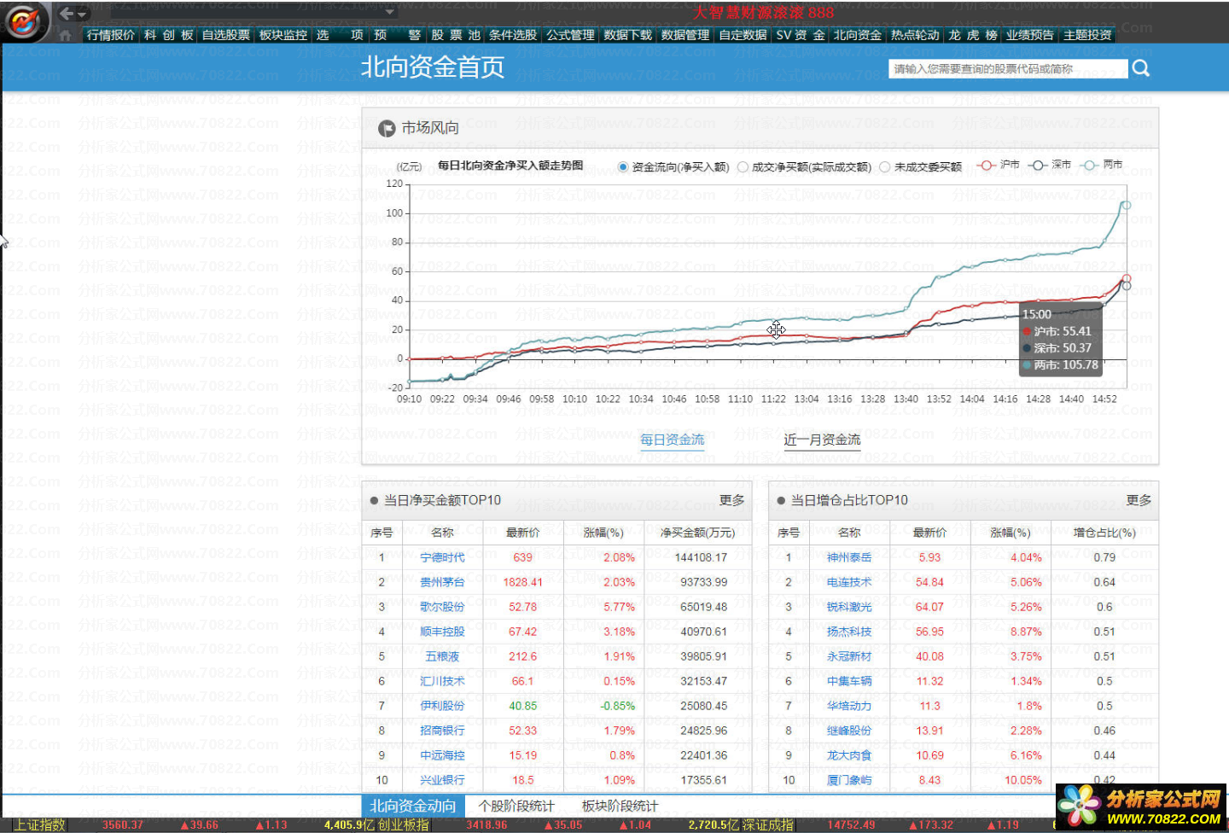Open stock 顺丰控股 link

point(442,632)
